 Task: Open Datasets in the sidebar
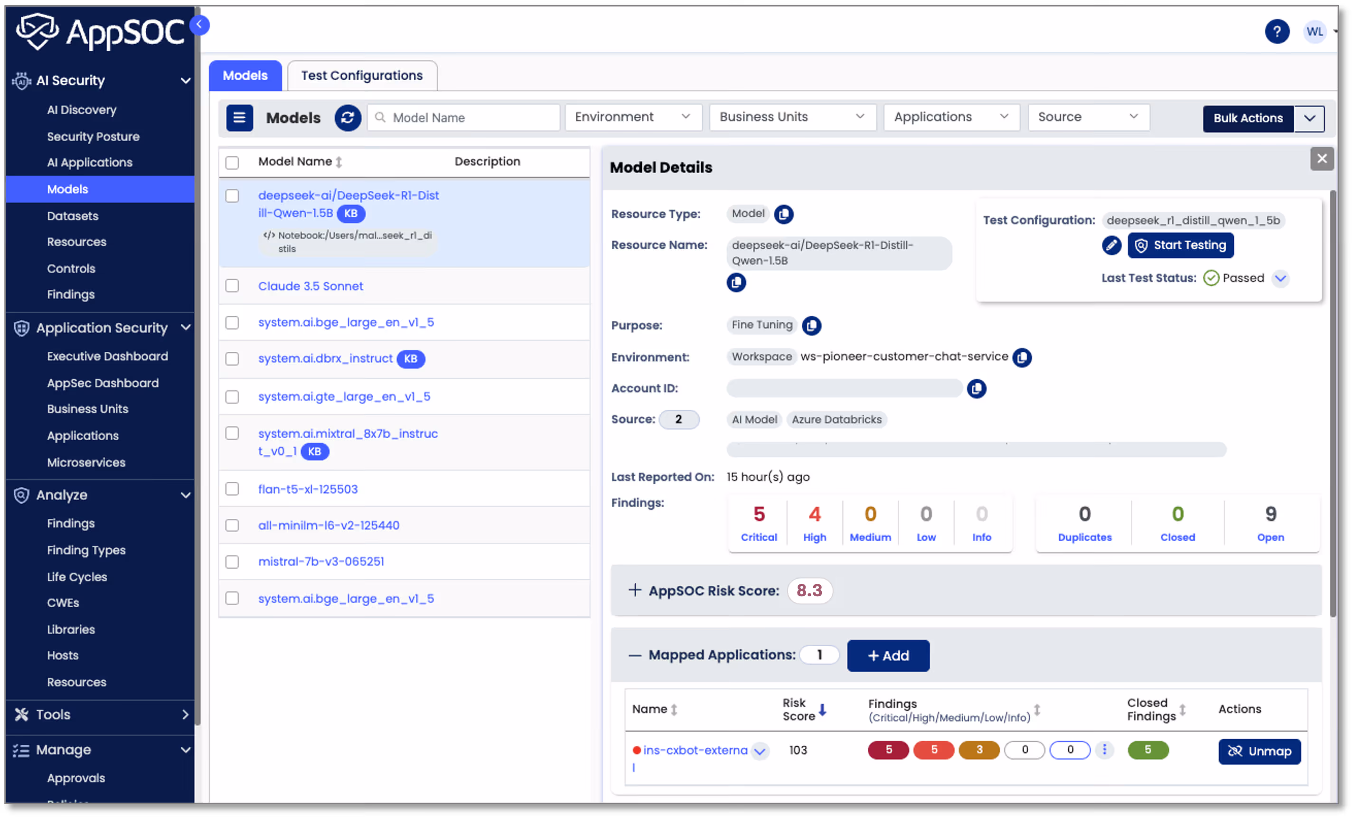click(x=73, y=216)
